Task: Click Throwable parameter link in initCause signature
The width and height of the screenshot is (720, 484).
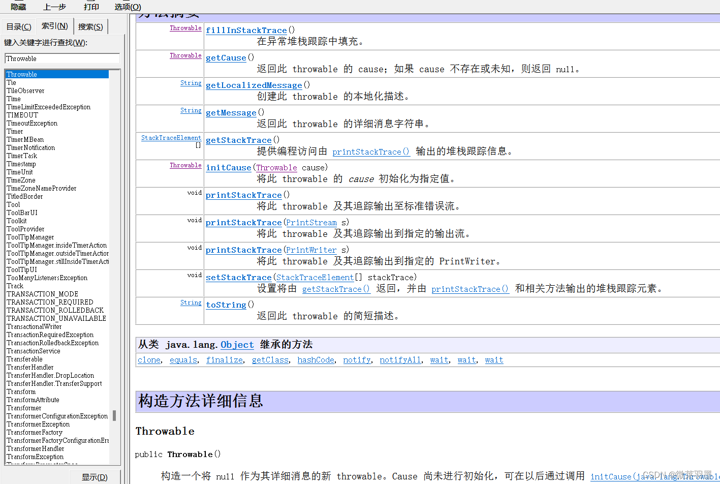Action: (276, 168)
